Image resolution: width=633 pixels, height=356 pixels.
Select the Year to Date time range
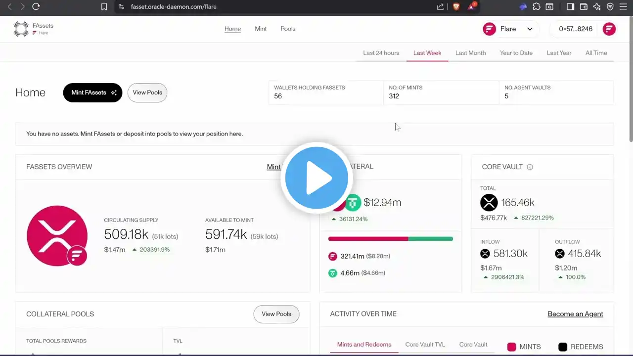[516, 53]
